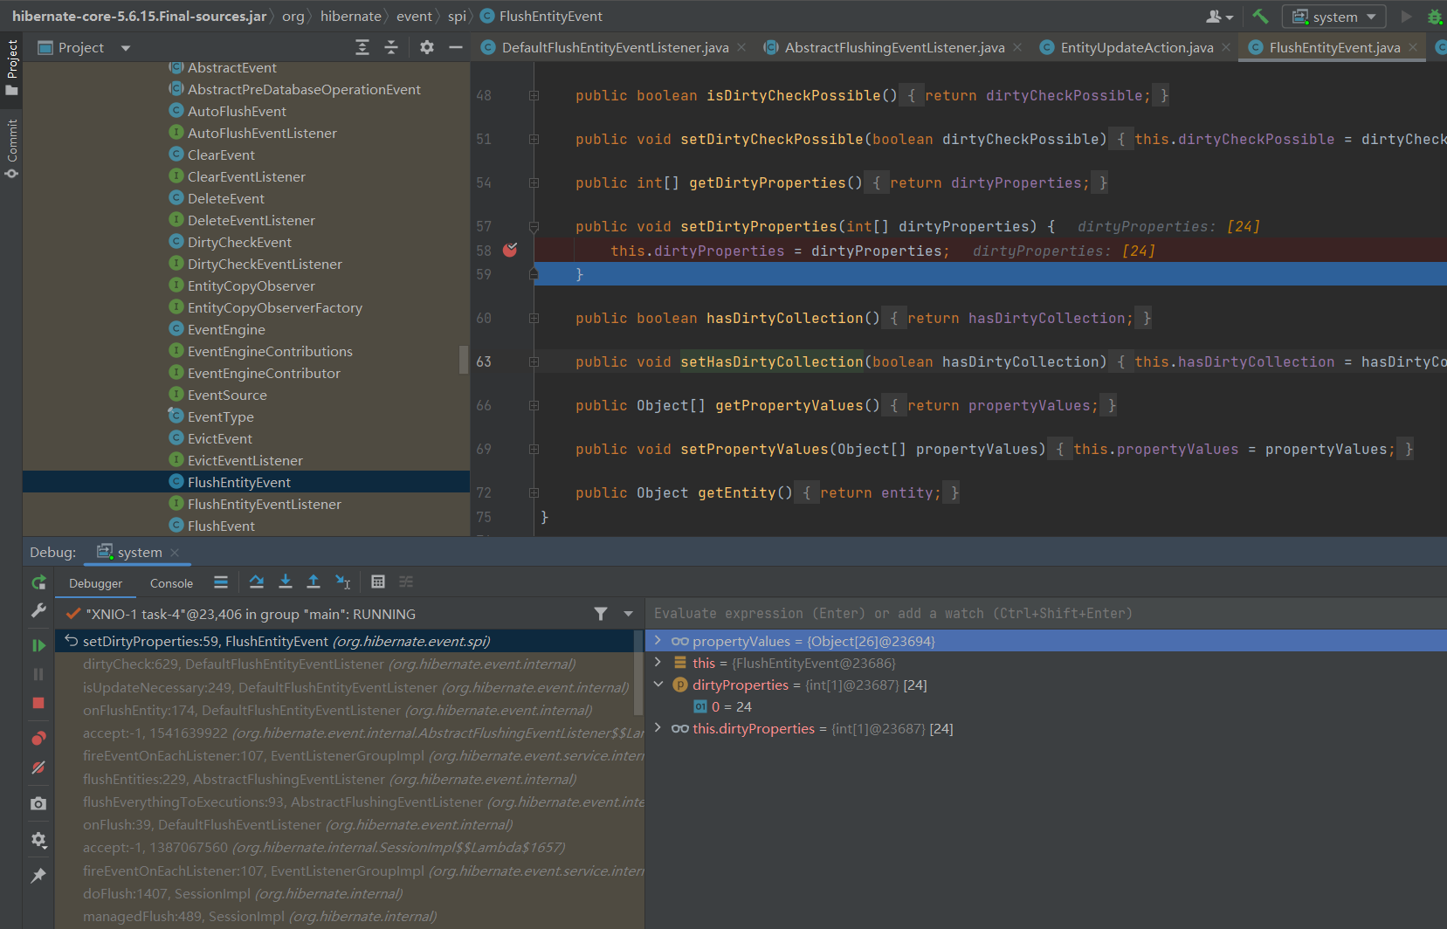Expand the this.dirtyProperties watch

(x=658, y=728)
